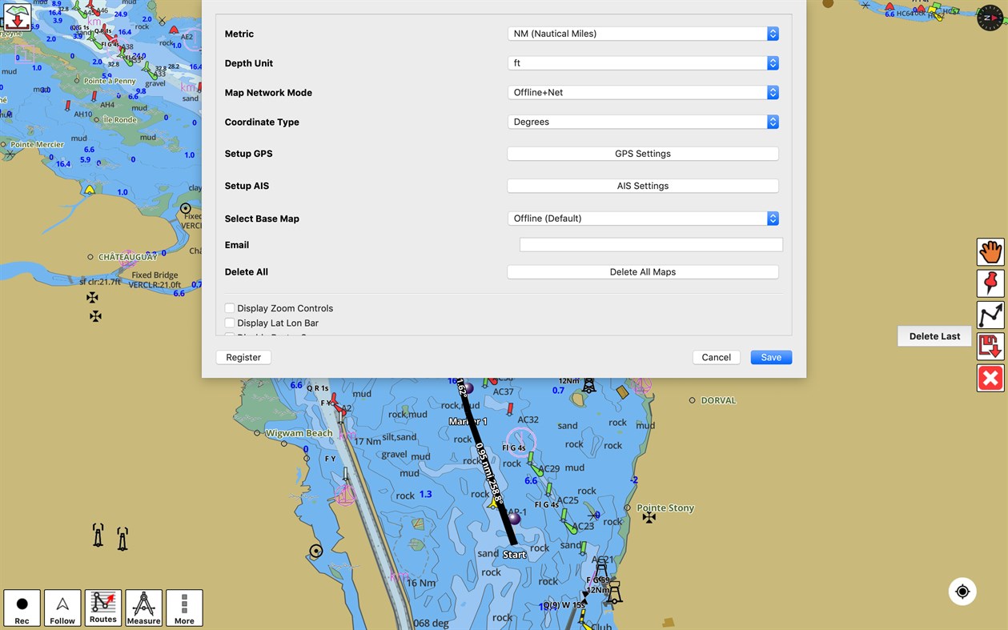Click the GPS Settings button
Image resolution: width=1008 pixels, height=630 pixels.
point(643,153)
